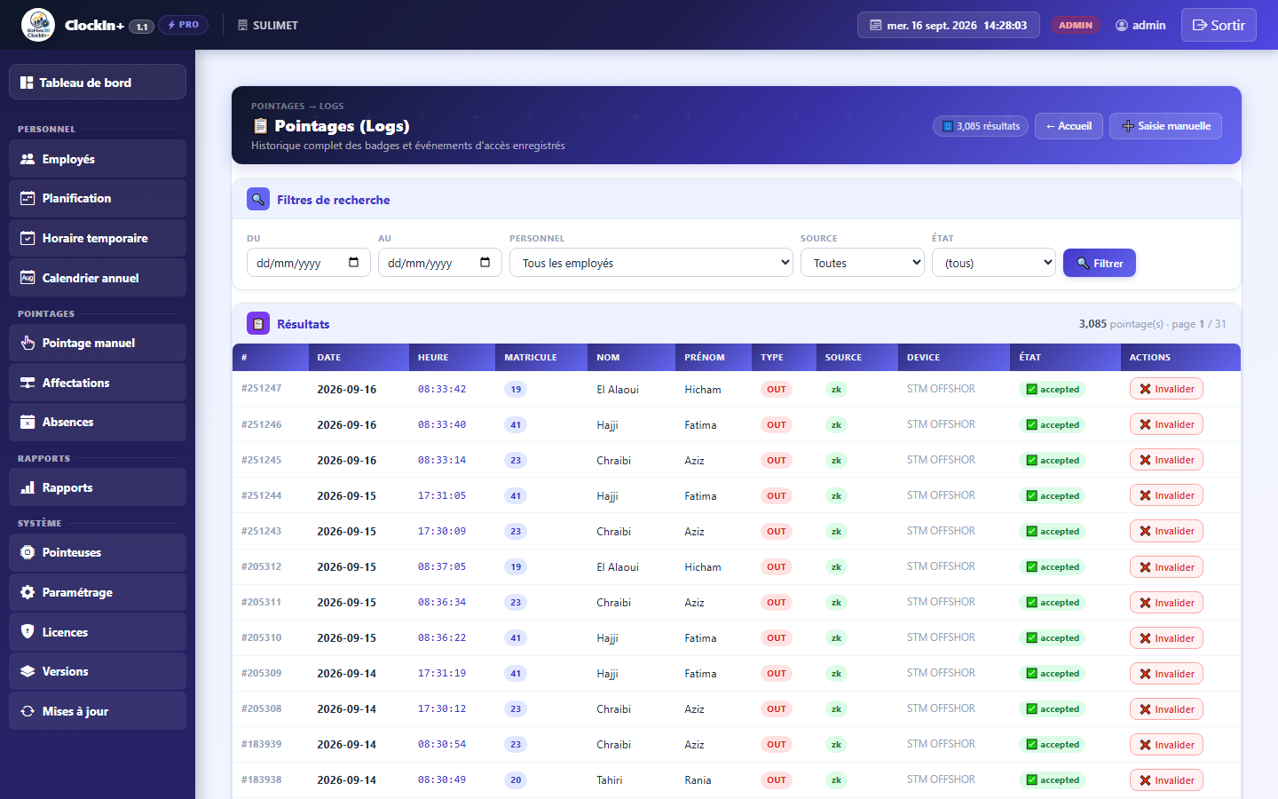The width and height of the screenshot is (1278, 799).
Task: Click Invalider for row #205312
Action: (1166, 566)
